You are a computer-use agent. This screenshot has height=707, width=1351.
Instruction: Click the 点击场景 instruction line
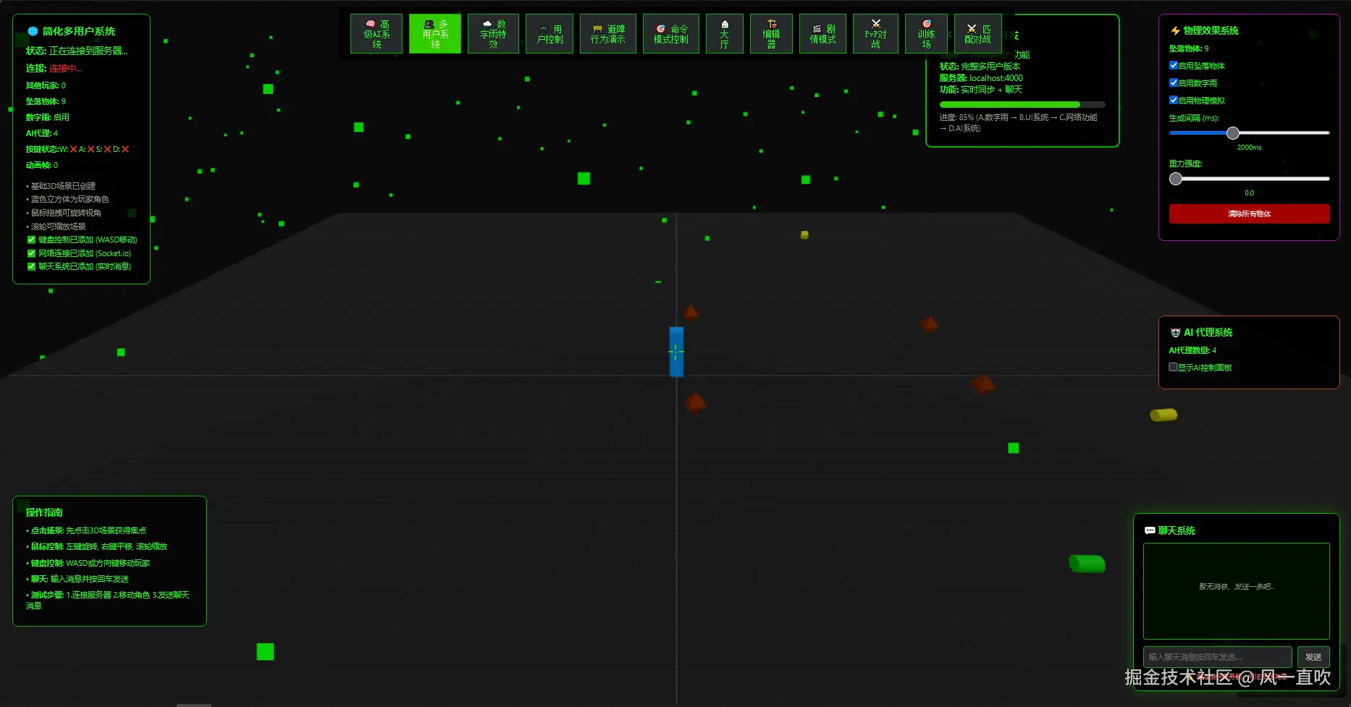pos(86,530)
